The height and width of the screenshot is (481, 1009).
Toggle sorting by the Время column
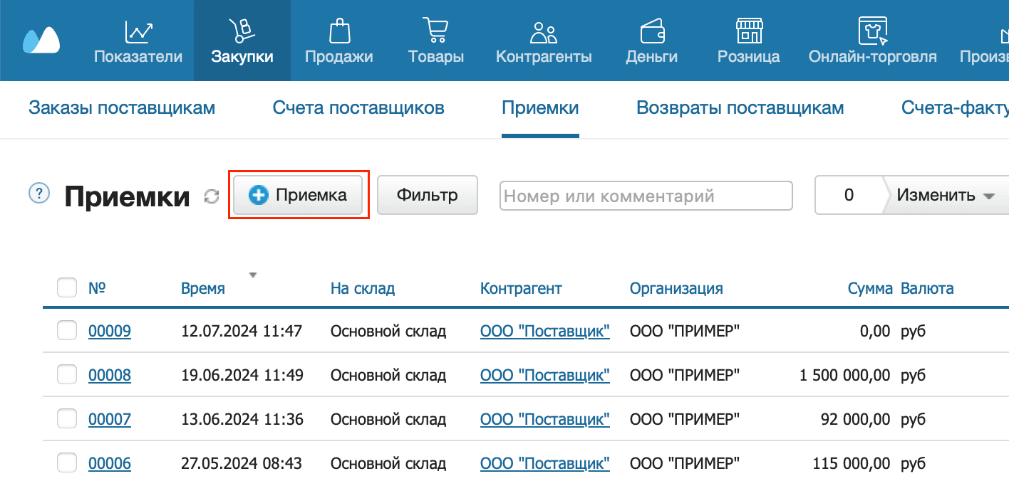pos(203,288)
